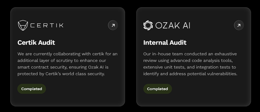The height and width of the screenshot is (112, 260).
Task: Click the Ozak AI swirl logo icon
Action: [x=148, y=25]
